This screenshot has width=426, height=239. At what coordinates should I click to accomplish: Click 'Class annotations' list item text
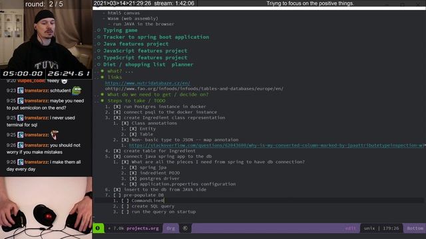pos(154,123)
